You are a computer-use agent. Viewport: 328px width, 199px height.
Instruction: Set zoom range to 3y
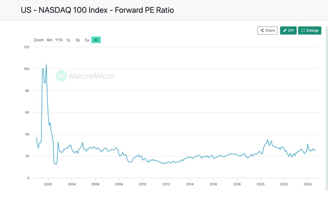[78, 40]
